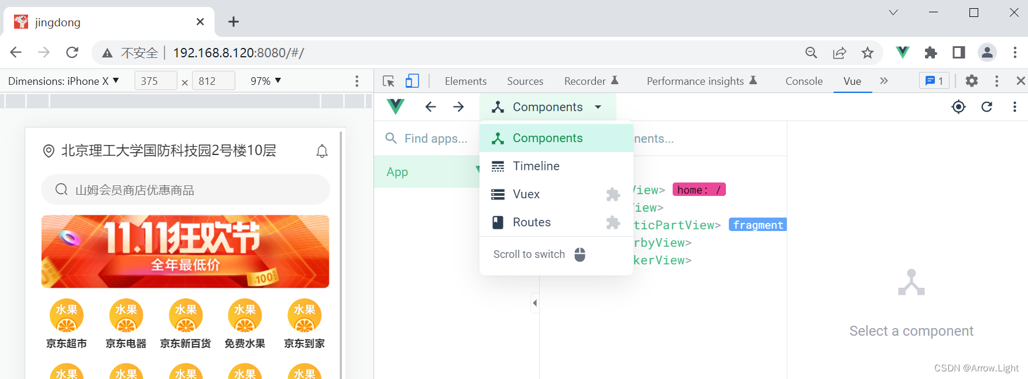Open Vue devtools three-dot menu
1028x379 pixels.
click(x=1015, y=106)
